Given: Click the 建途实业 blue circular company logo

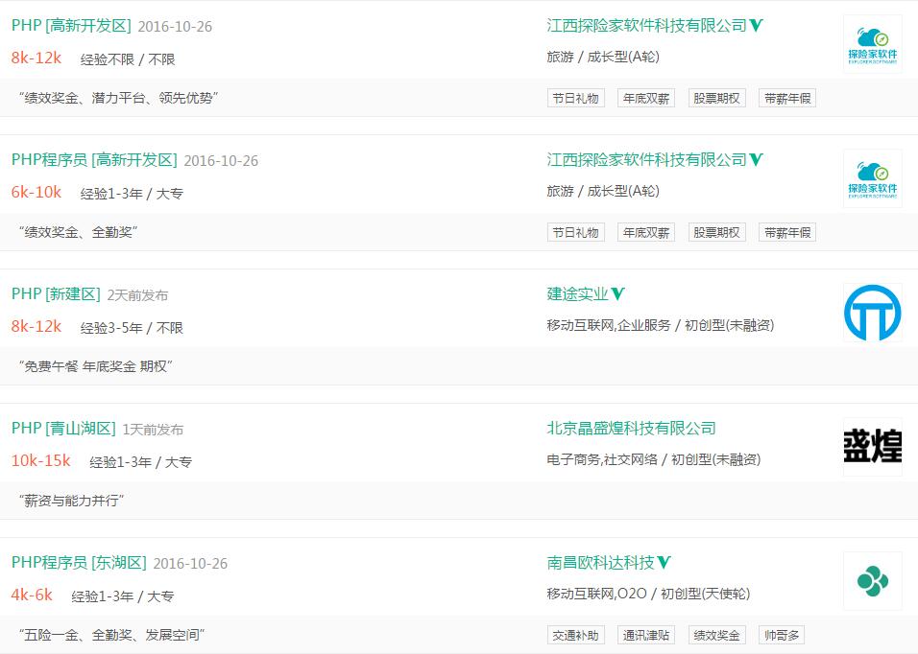Looking at the screenshot, I should 872,313.
